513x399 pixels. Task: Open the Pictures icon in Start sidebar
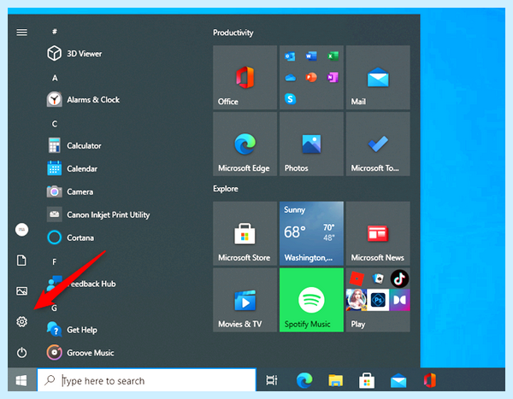22,290
